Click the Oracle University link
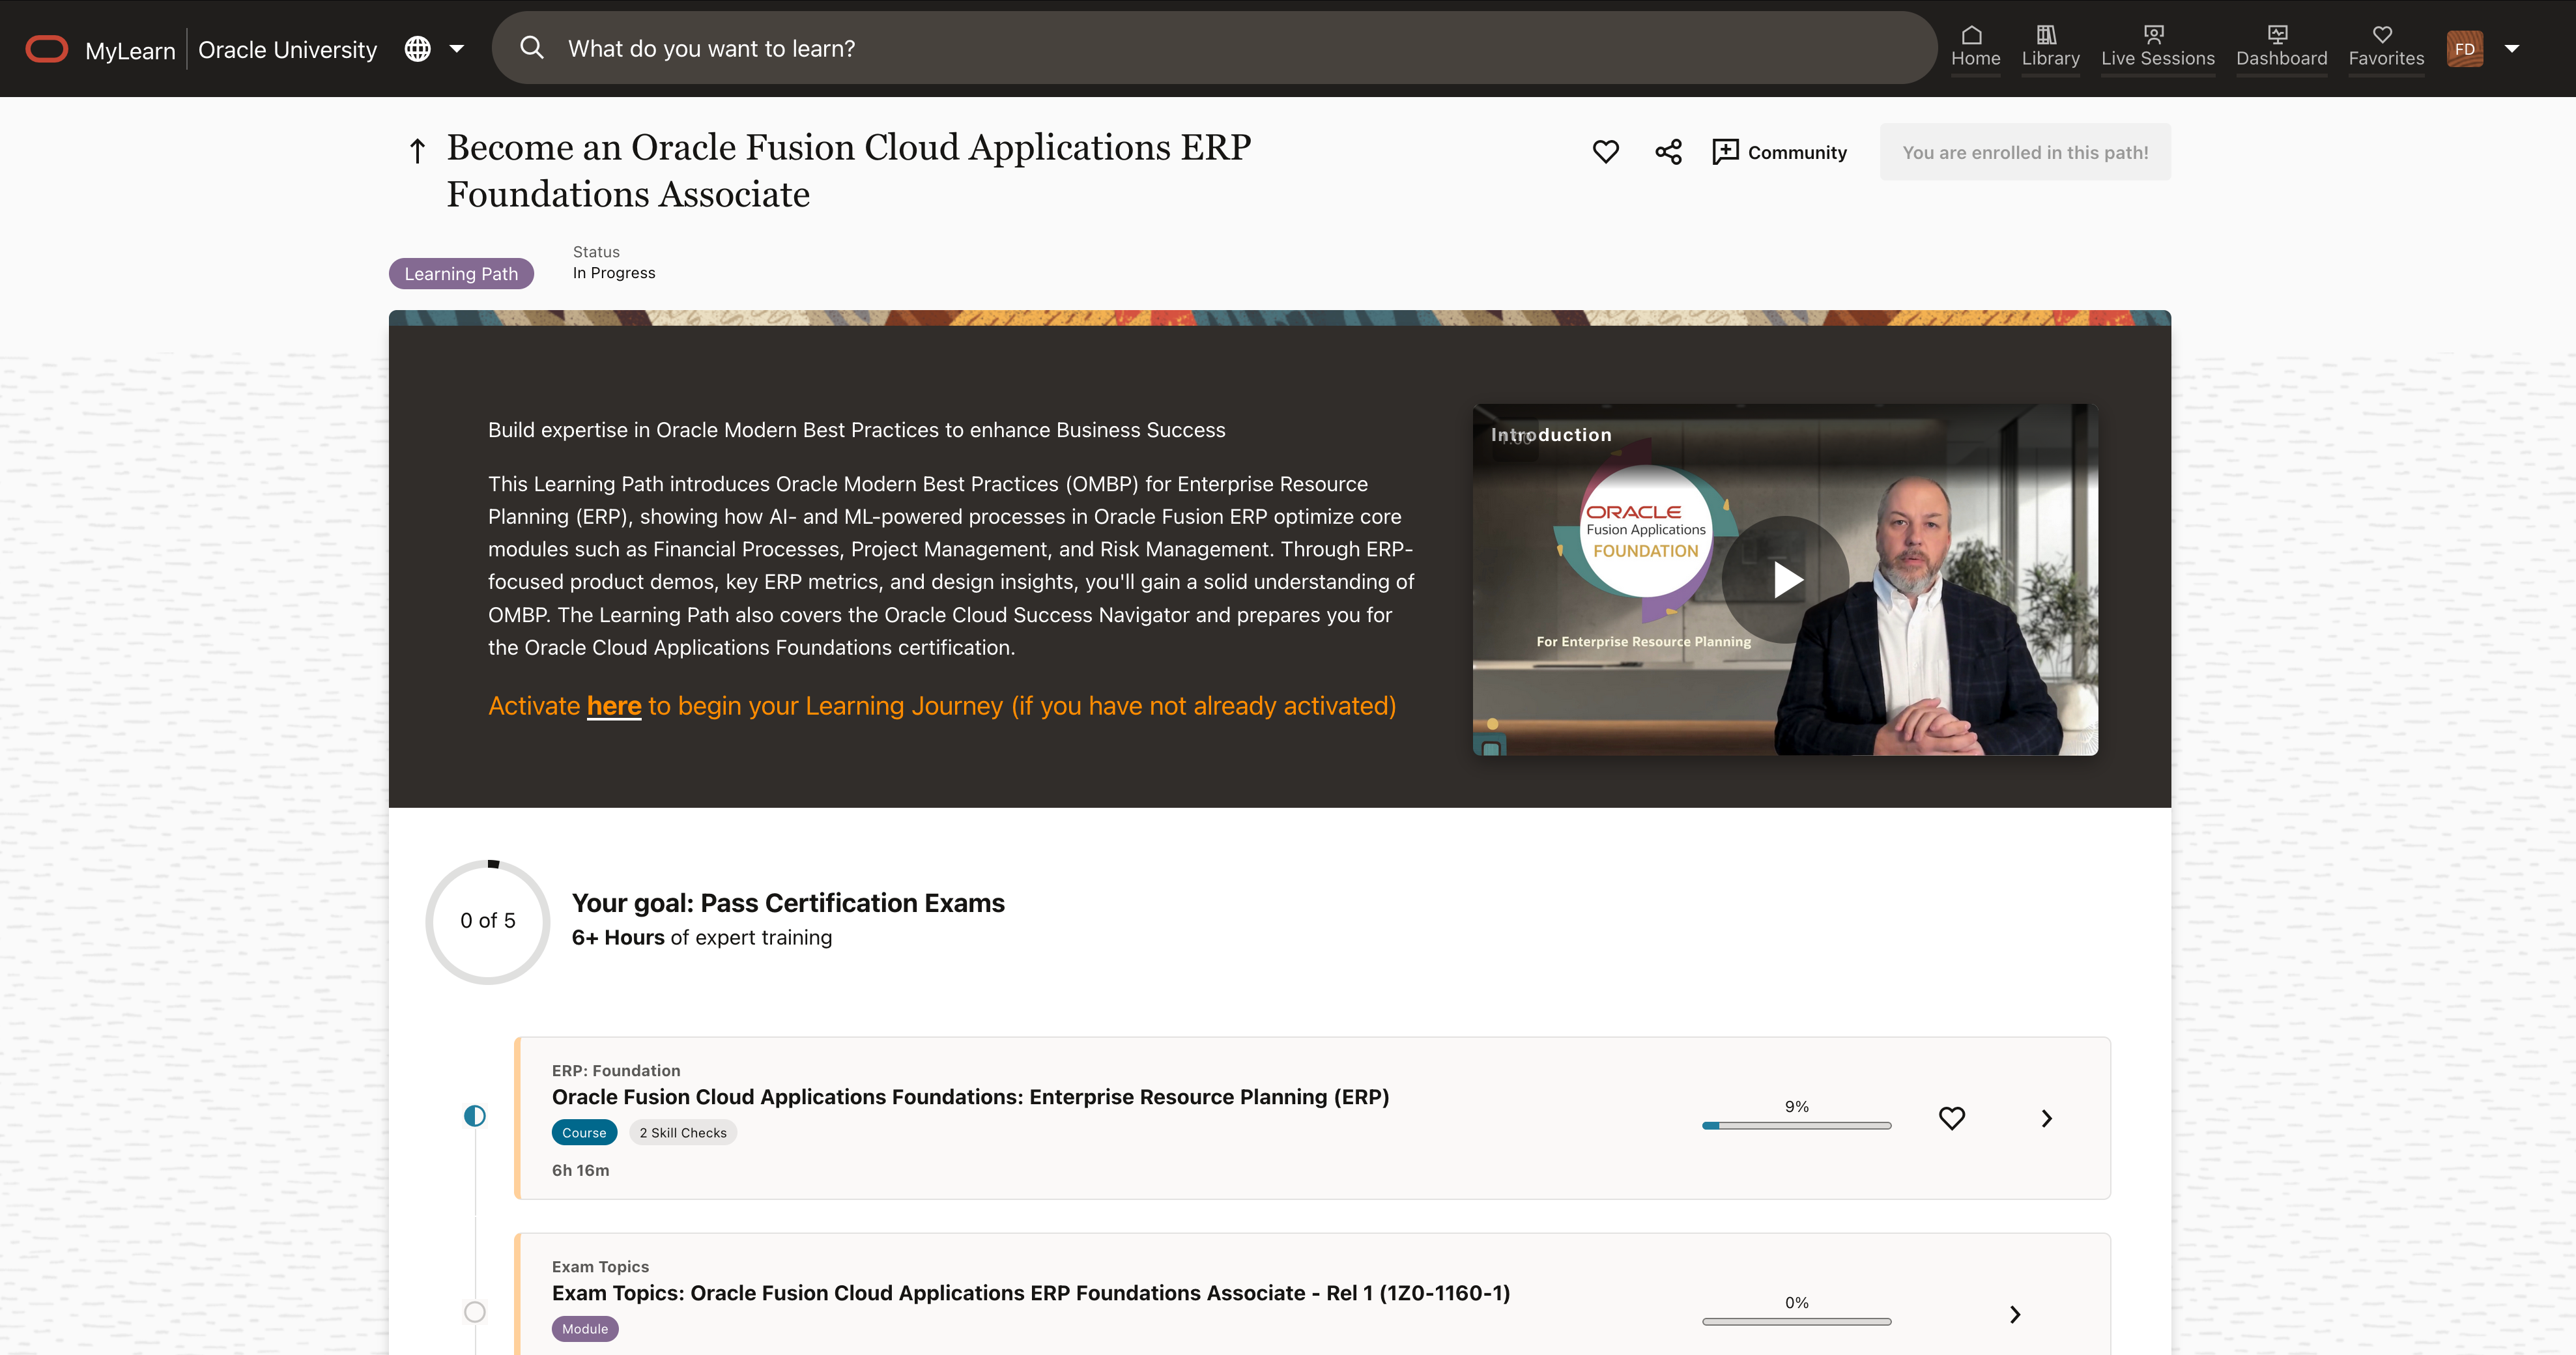The height and width of the screenshot is (1355, 2576). (x=287, y=50)
